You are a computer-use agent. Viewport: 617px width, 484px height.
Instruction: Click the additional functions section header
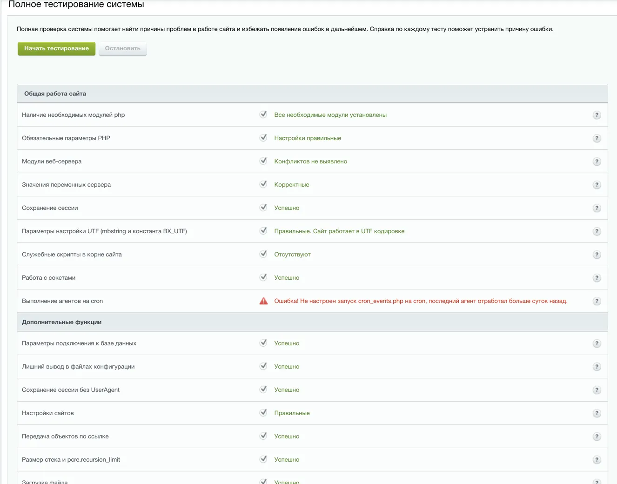(x=61, y=322)
